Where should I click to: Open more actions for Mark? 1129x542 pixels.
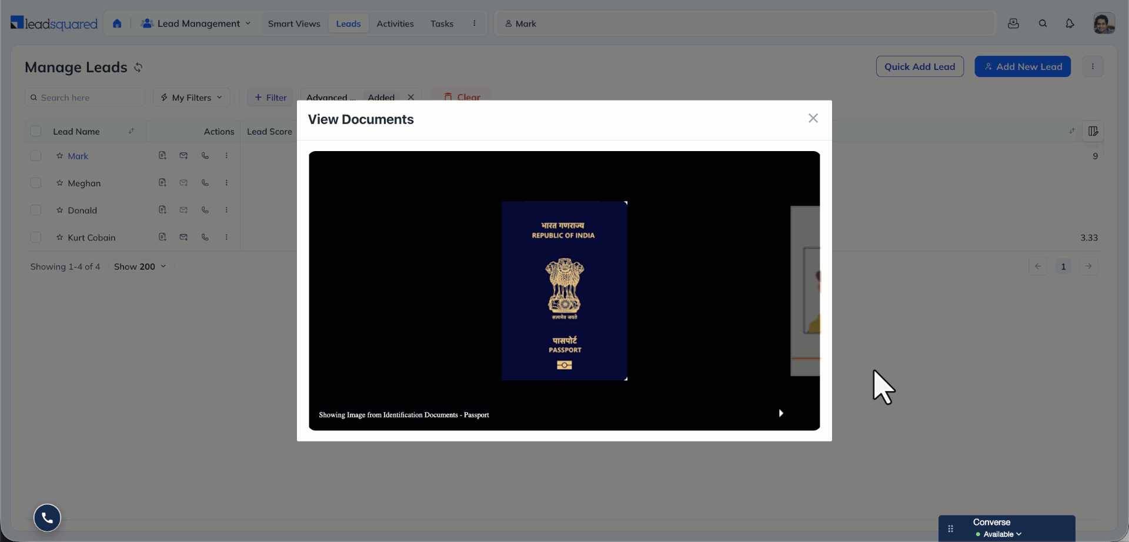pos(226,155)
